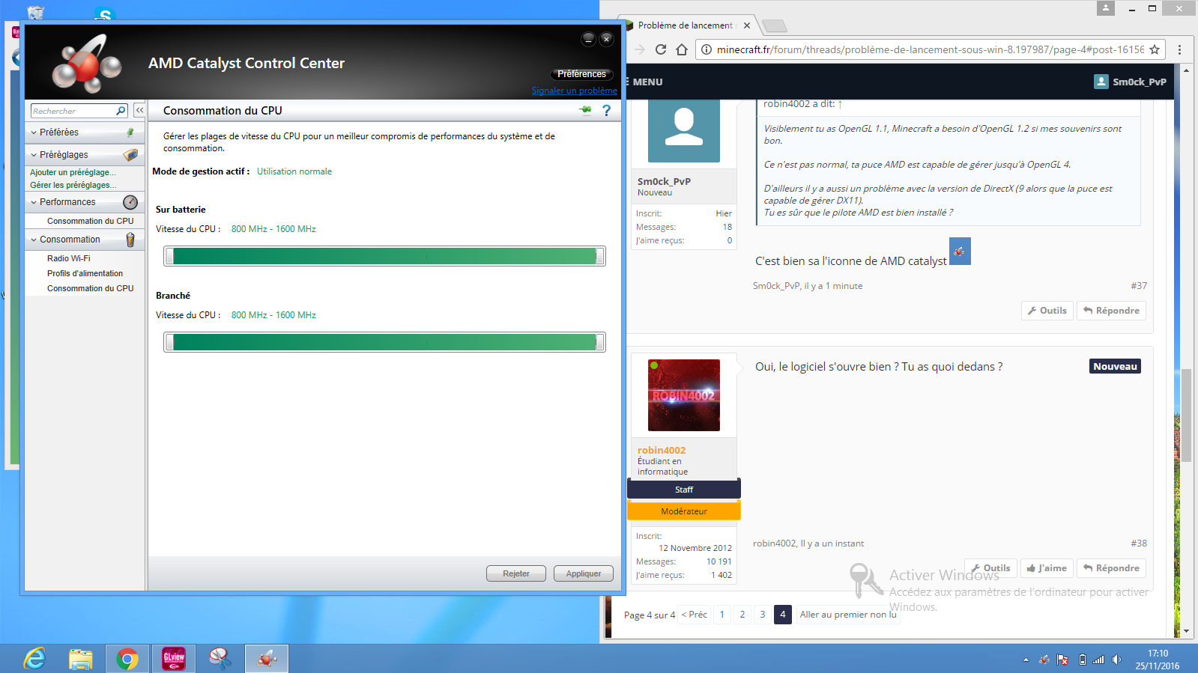Open the robin4002 profile name link

(662, 450)
